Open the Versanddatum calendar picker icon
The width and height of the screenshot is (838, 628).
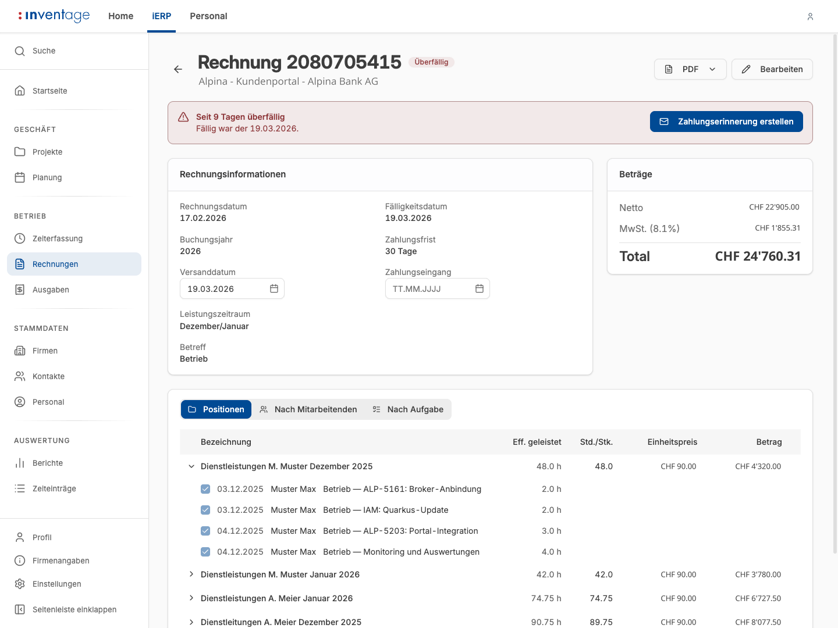274,288
